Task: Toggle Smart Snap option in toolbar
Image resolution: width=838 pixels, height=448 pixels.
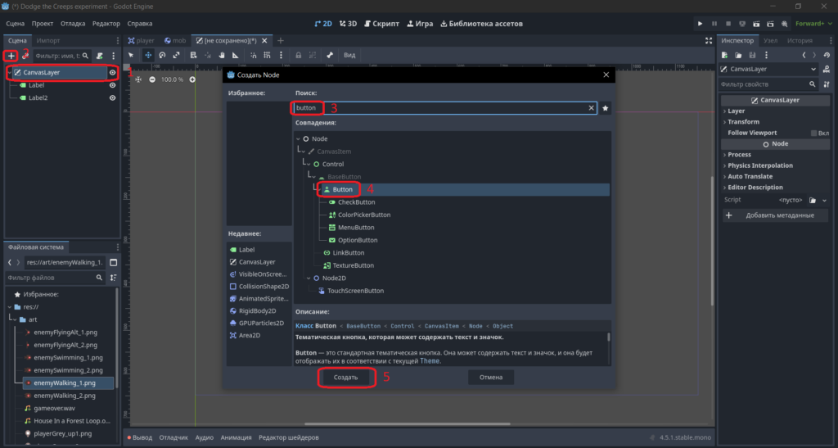Action: 254,55
